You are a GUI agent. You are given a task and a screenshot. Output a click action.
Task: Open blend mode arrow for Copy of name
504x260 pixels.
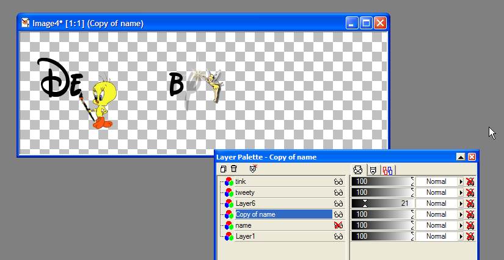[461, 214]
